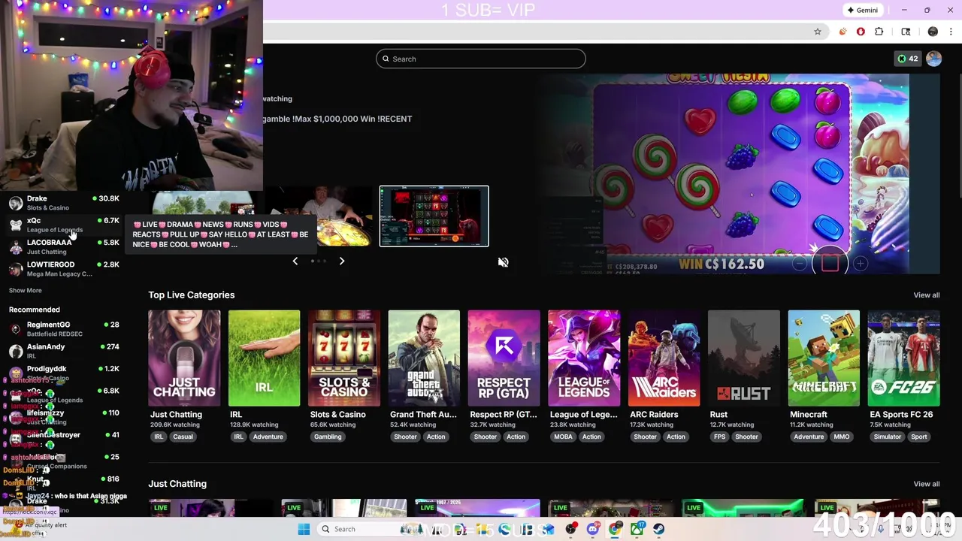Viewport: 962px width, 541px height.
Task: Open the Kick user avatar menu
Action: 933,59
